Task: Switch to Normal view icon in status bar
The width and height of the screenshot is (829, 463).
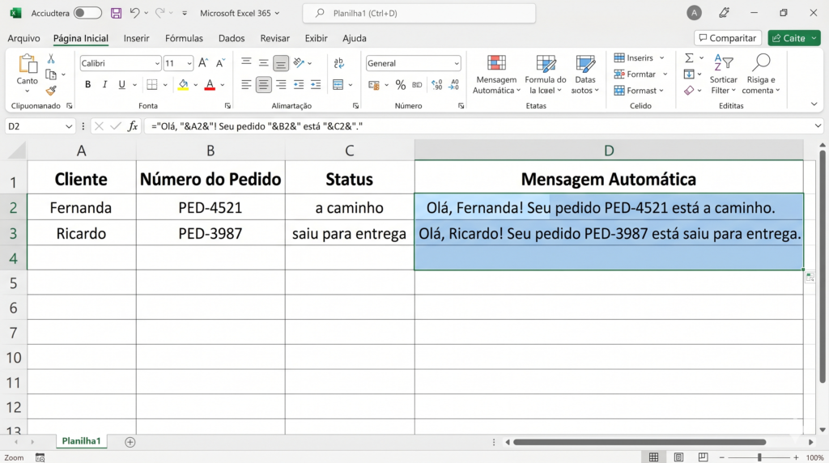Action: point(653,457)
